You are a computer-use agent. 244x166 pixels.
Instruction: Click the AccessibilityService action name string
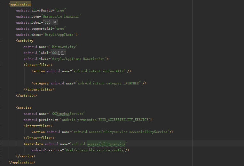point(121,132)
